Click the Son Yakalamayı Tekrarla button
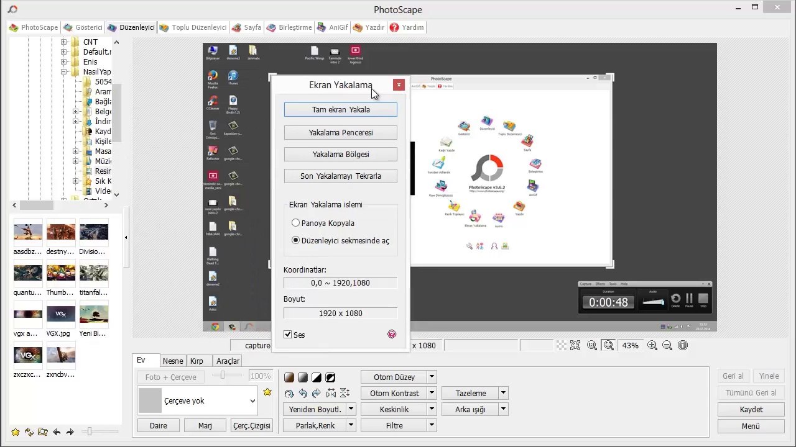 pyautogui.click(x=341, y=176)
